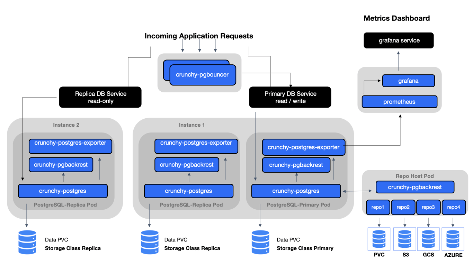
Task: Click the GCS storage database icon
Action: tap(428, 239)
